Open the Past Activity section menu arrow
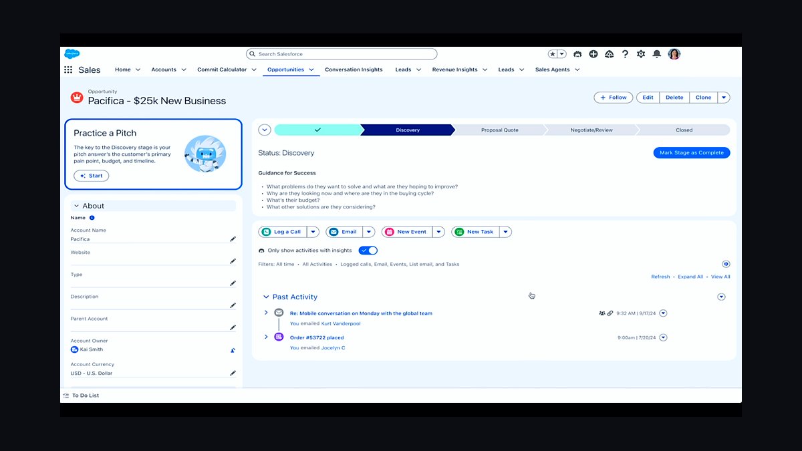 coord(721,297)
